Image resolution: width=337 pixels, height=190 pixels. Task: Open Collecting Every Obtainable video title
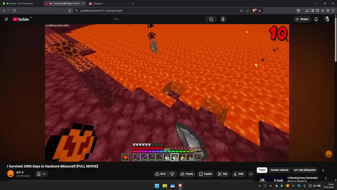(303, 179)
